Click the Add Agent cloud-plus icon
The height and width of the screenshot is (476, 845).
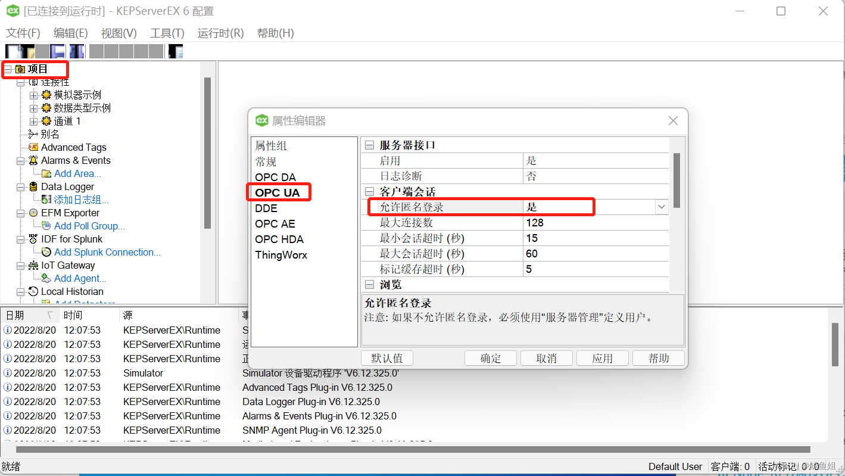coord(46,279)
